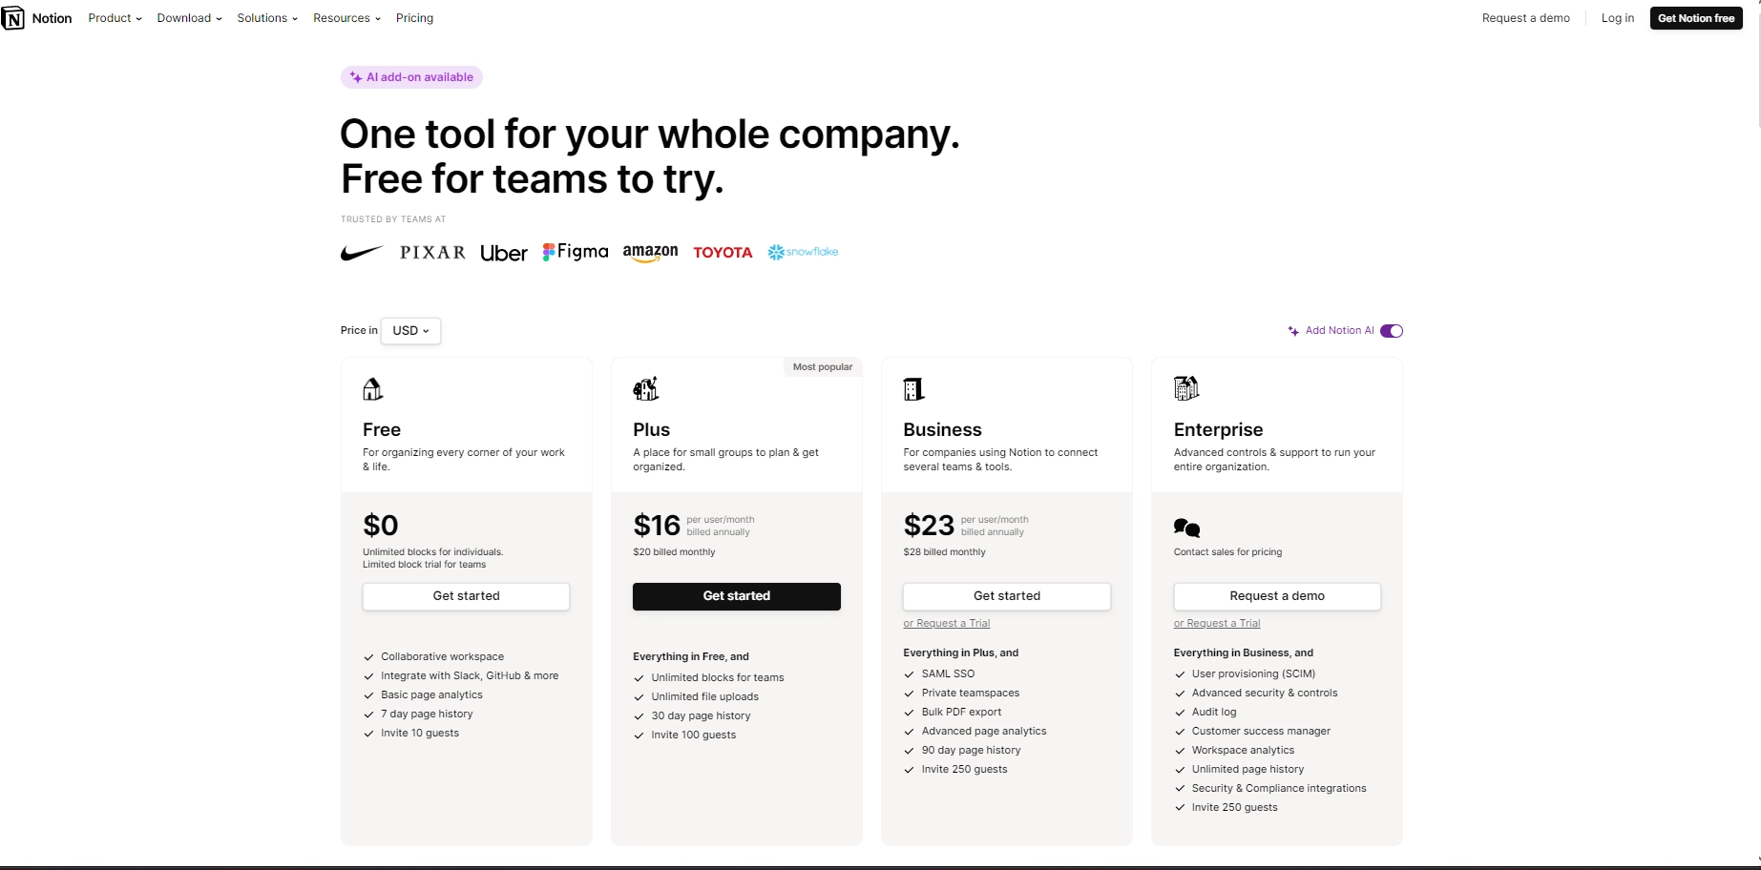The image size is (1761, 870).
Task: Click Request a Trial under Business
Action: [x=947, y=624]
